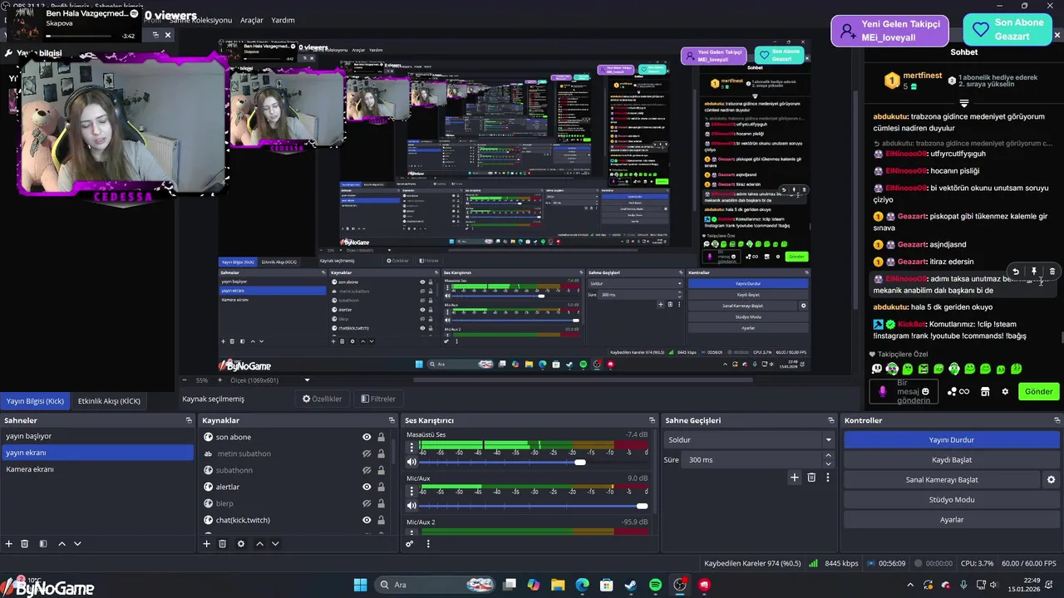Detach the Kaynaklar dock with its float icon
Image resolution: width=1064 pixels, height=598 pixels.
391,420
